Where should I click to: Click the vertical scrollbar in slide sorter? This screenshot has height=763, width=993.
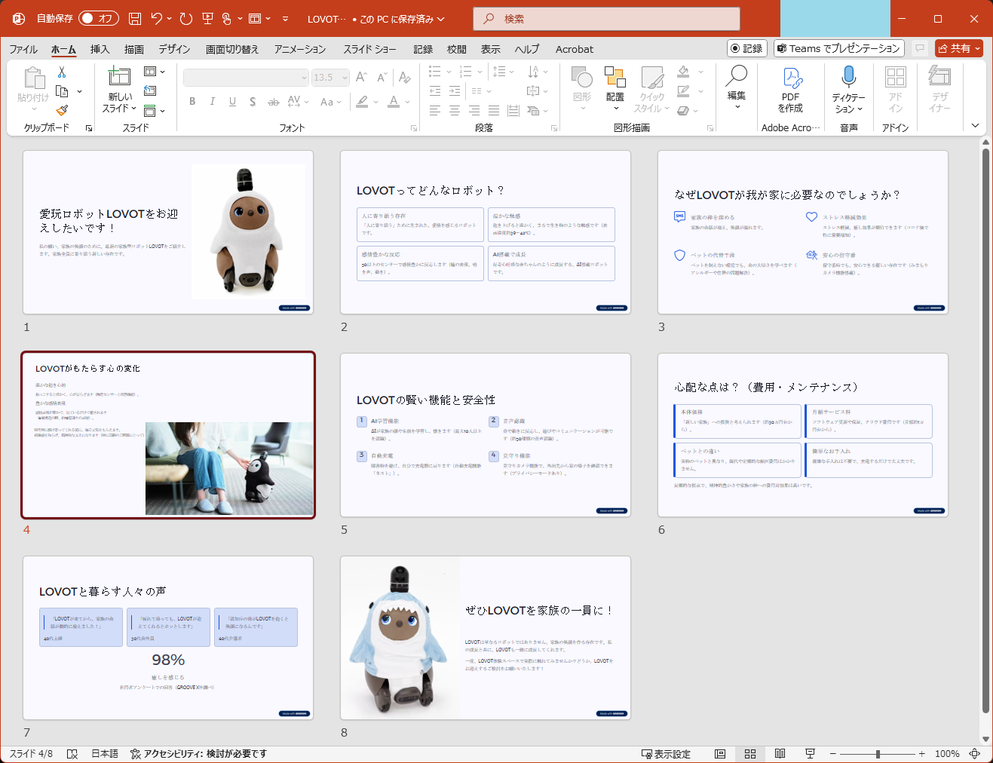pos(985,430)
